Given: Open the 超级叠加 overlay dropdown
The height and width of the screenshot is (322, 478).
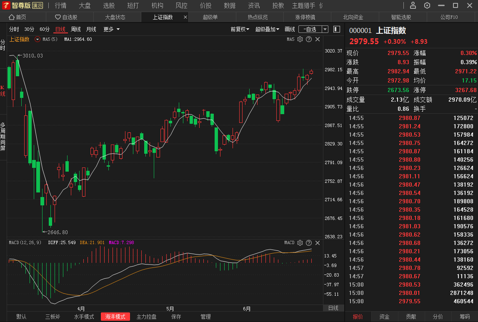Looking at the screenshot, I should (268, 29).
